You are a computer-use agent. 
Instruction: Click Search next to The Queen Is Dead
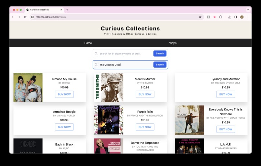pos(160,65)
